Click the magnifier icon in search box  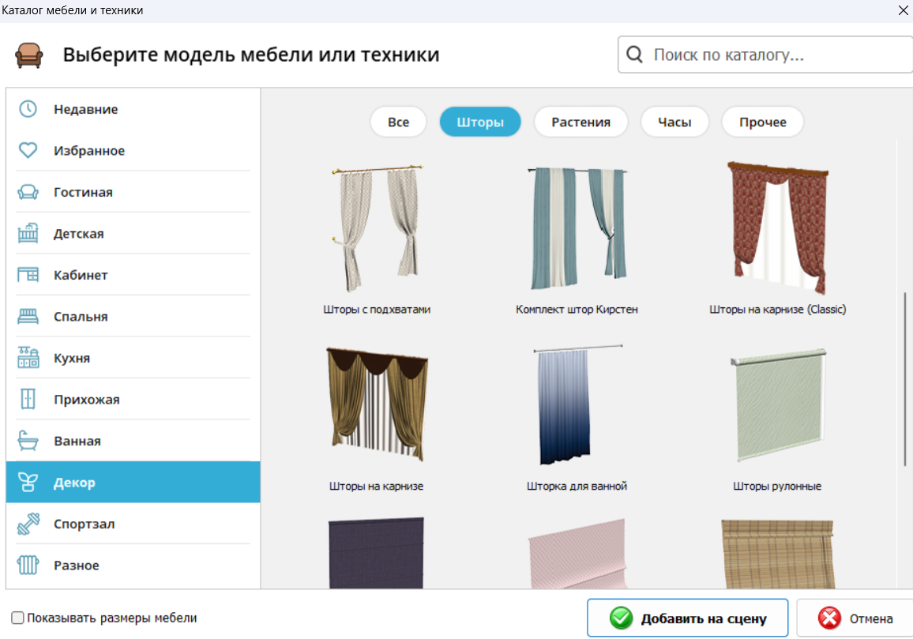pos(634,55)
